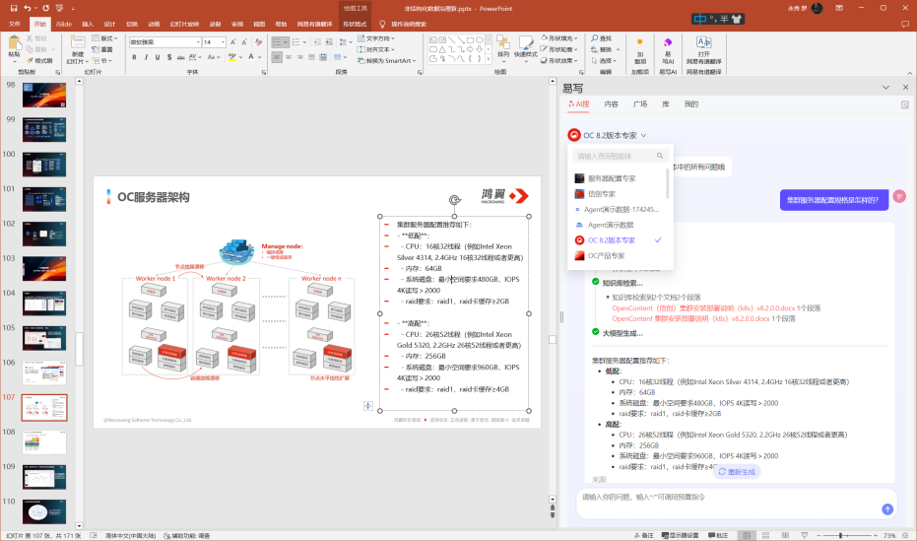
Task: Apply text shadow with the S icon
Action: 169,57
